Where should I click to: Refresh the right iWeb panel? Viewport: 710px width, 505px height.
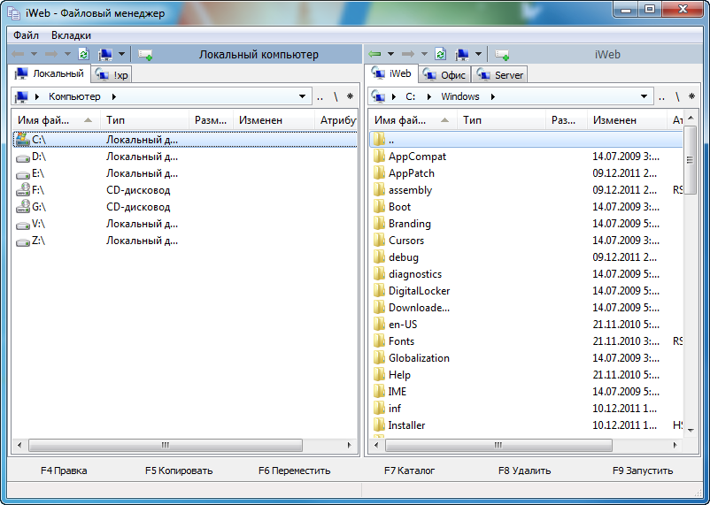tap(440, 55)
